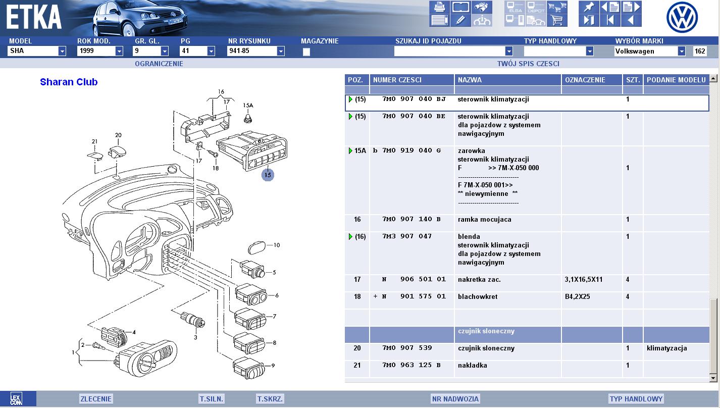Click the NAZWA column header
The height and width of the screenshot is (408, 720).
[508, 80]
